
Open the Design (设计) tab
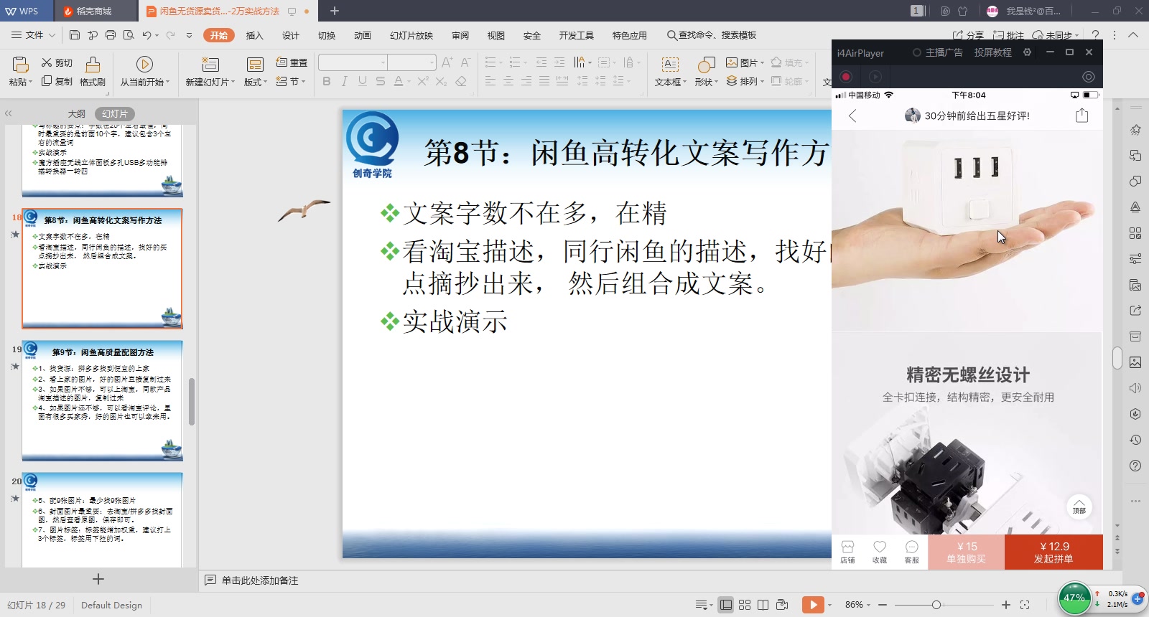291,35
